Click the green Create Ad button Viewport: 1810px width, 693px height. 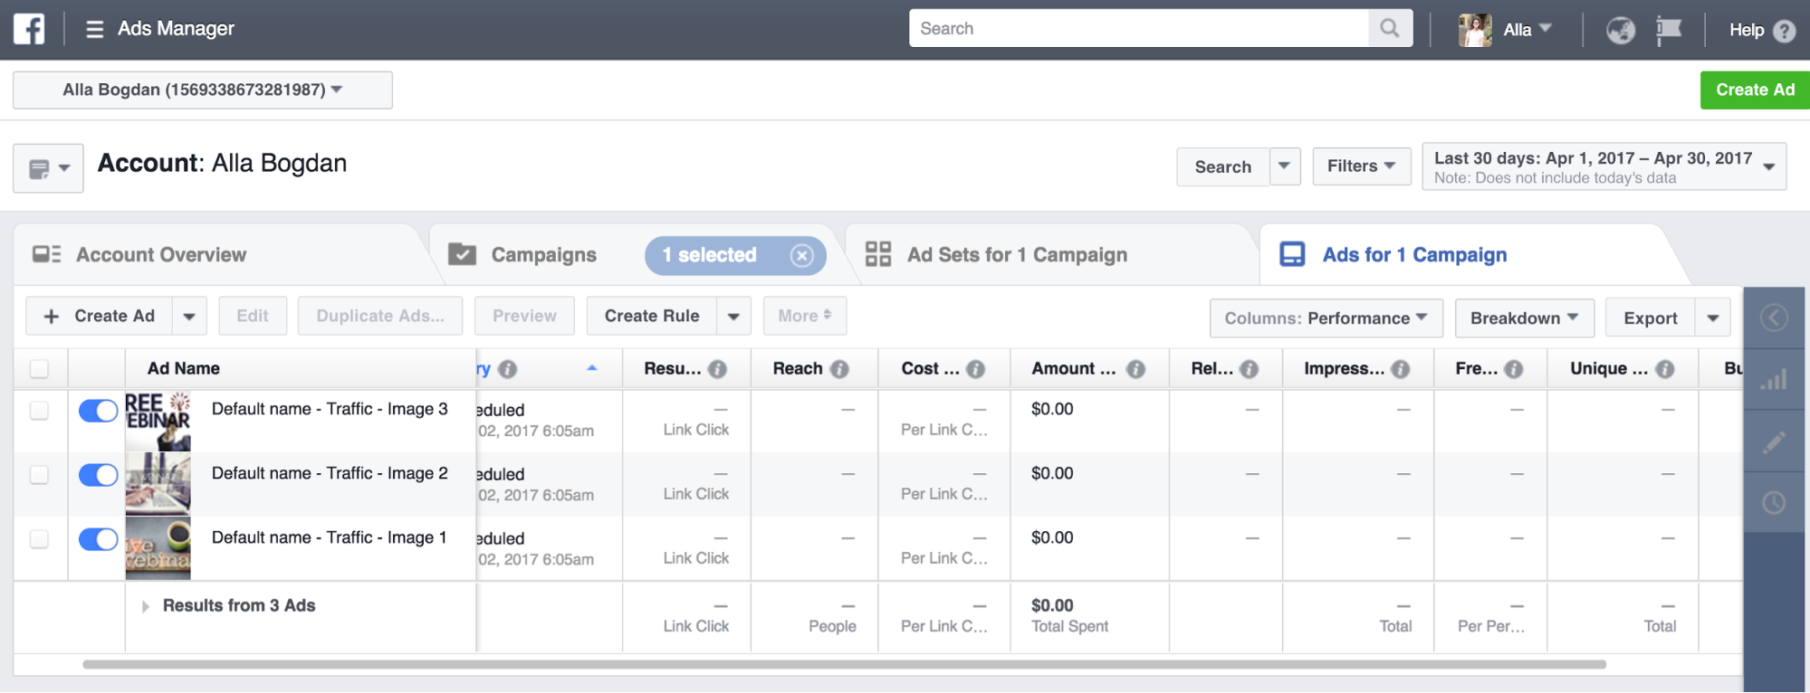tap(1755, 90)
